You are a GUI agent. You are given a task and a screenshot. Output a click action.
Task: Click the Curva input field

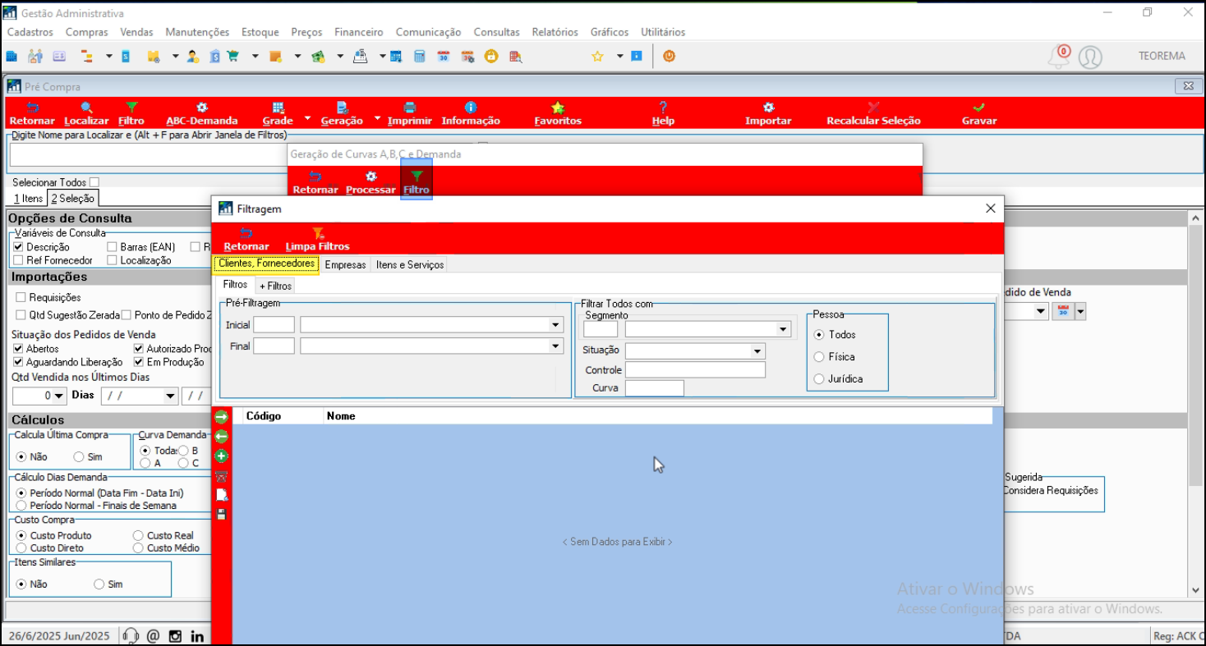(654, 387)
